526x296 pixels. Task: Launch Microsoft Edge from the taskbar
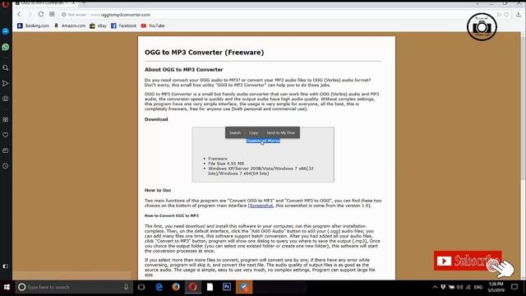coord(159,287)
